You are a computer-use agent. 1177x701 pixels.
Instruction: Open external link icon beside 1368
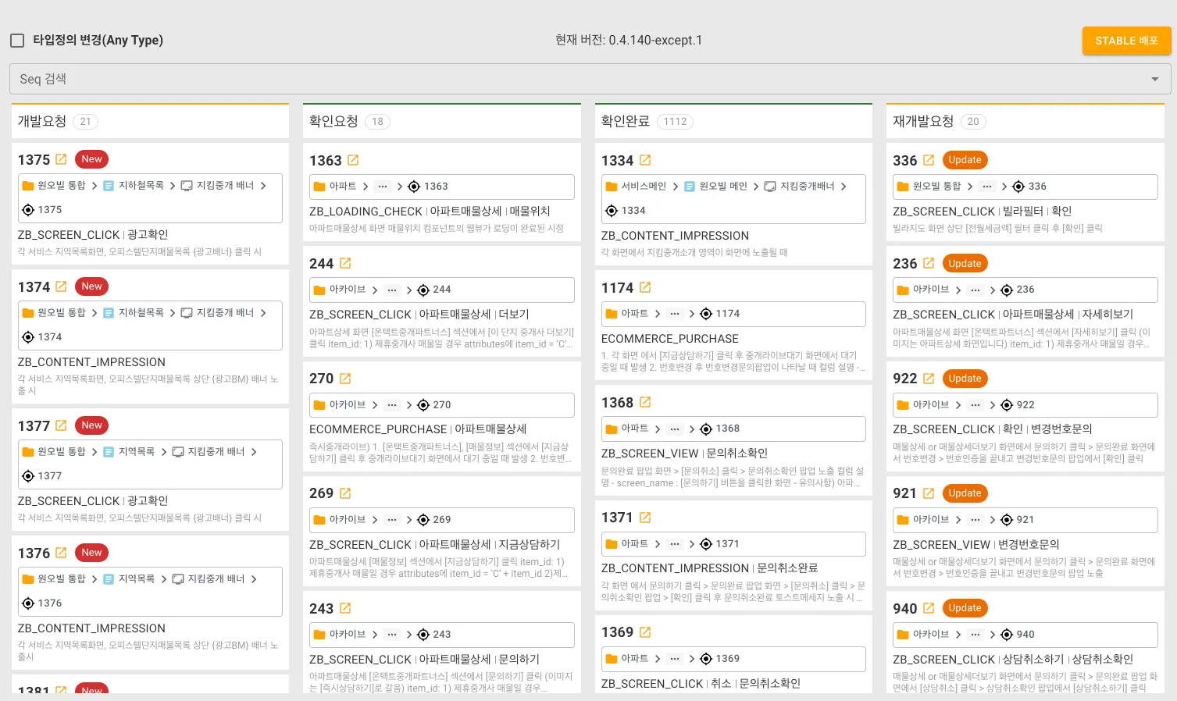pos(645,402)
